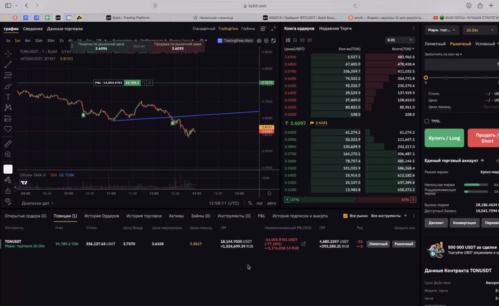Select 'Лимитный' order type tab
The width and height of the screenshot is (499, 306).
click(435, 44)
